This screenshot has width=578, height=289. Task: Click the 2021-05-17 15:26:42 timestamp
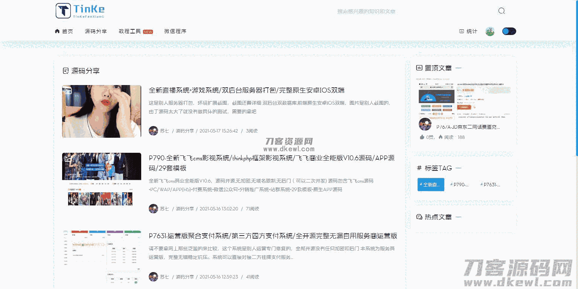point(219,131)
